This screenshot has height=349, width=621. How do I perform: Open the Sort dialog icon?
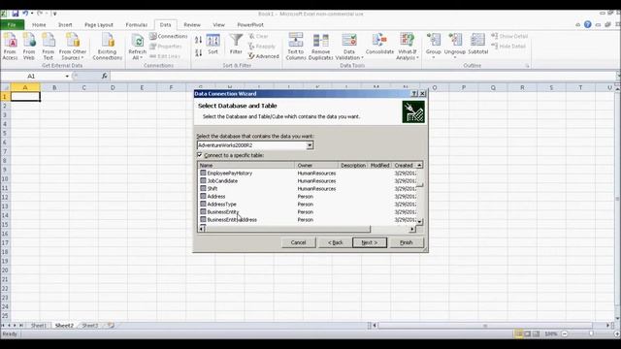point(213,45)
